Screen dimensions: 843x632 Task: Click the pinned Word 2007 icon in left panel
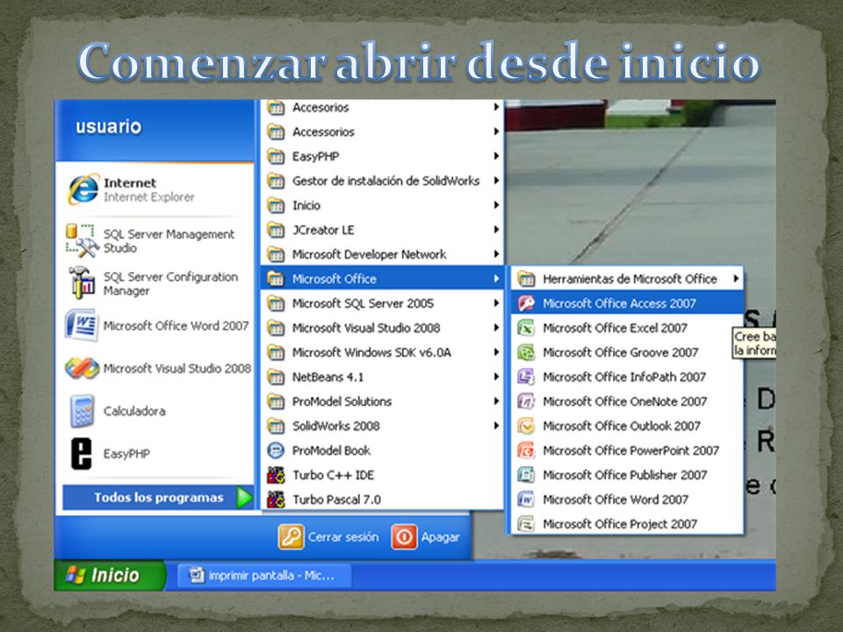coord(81,325)
